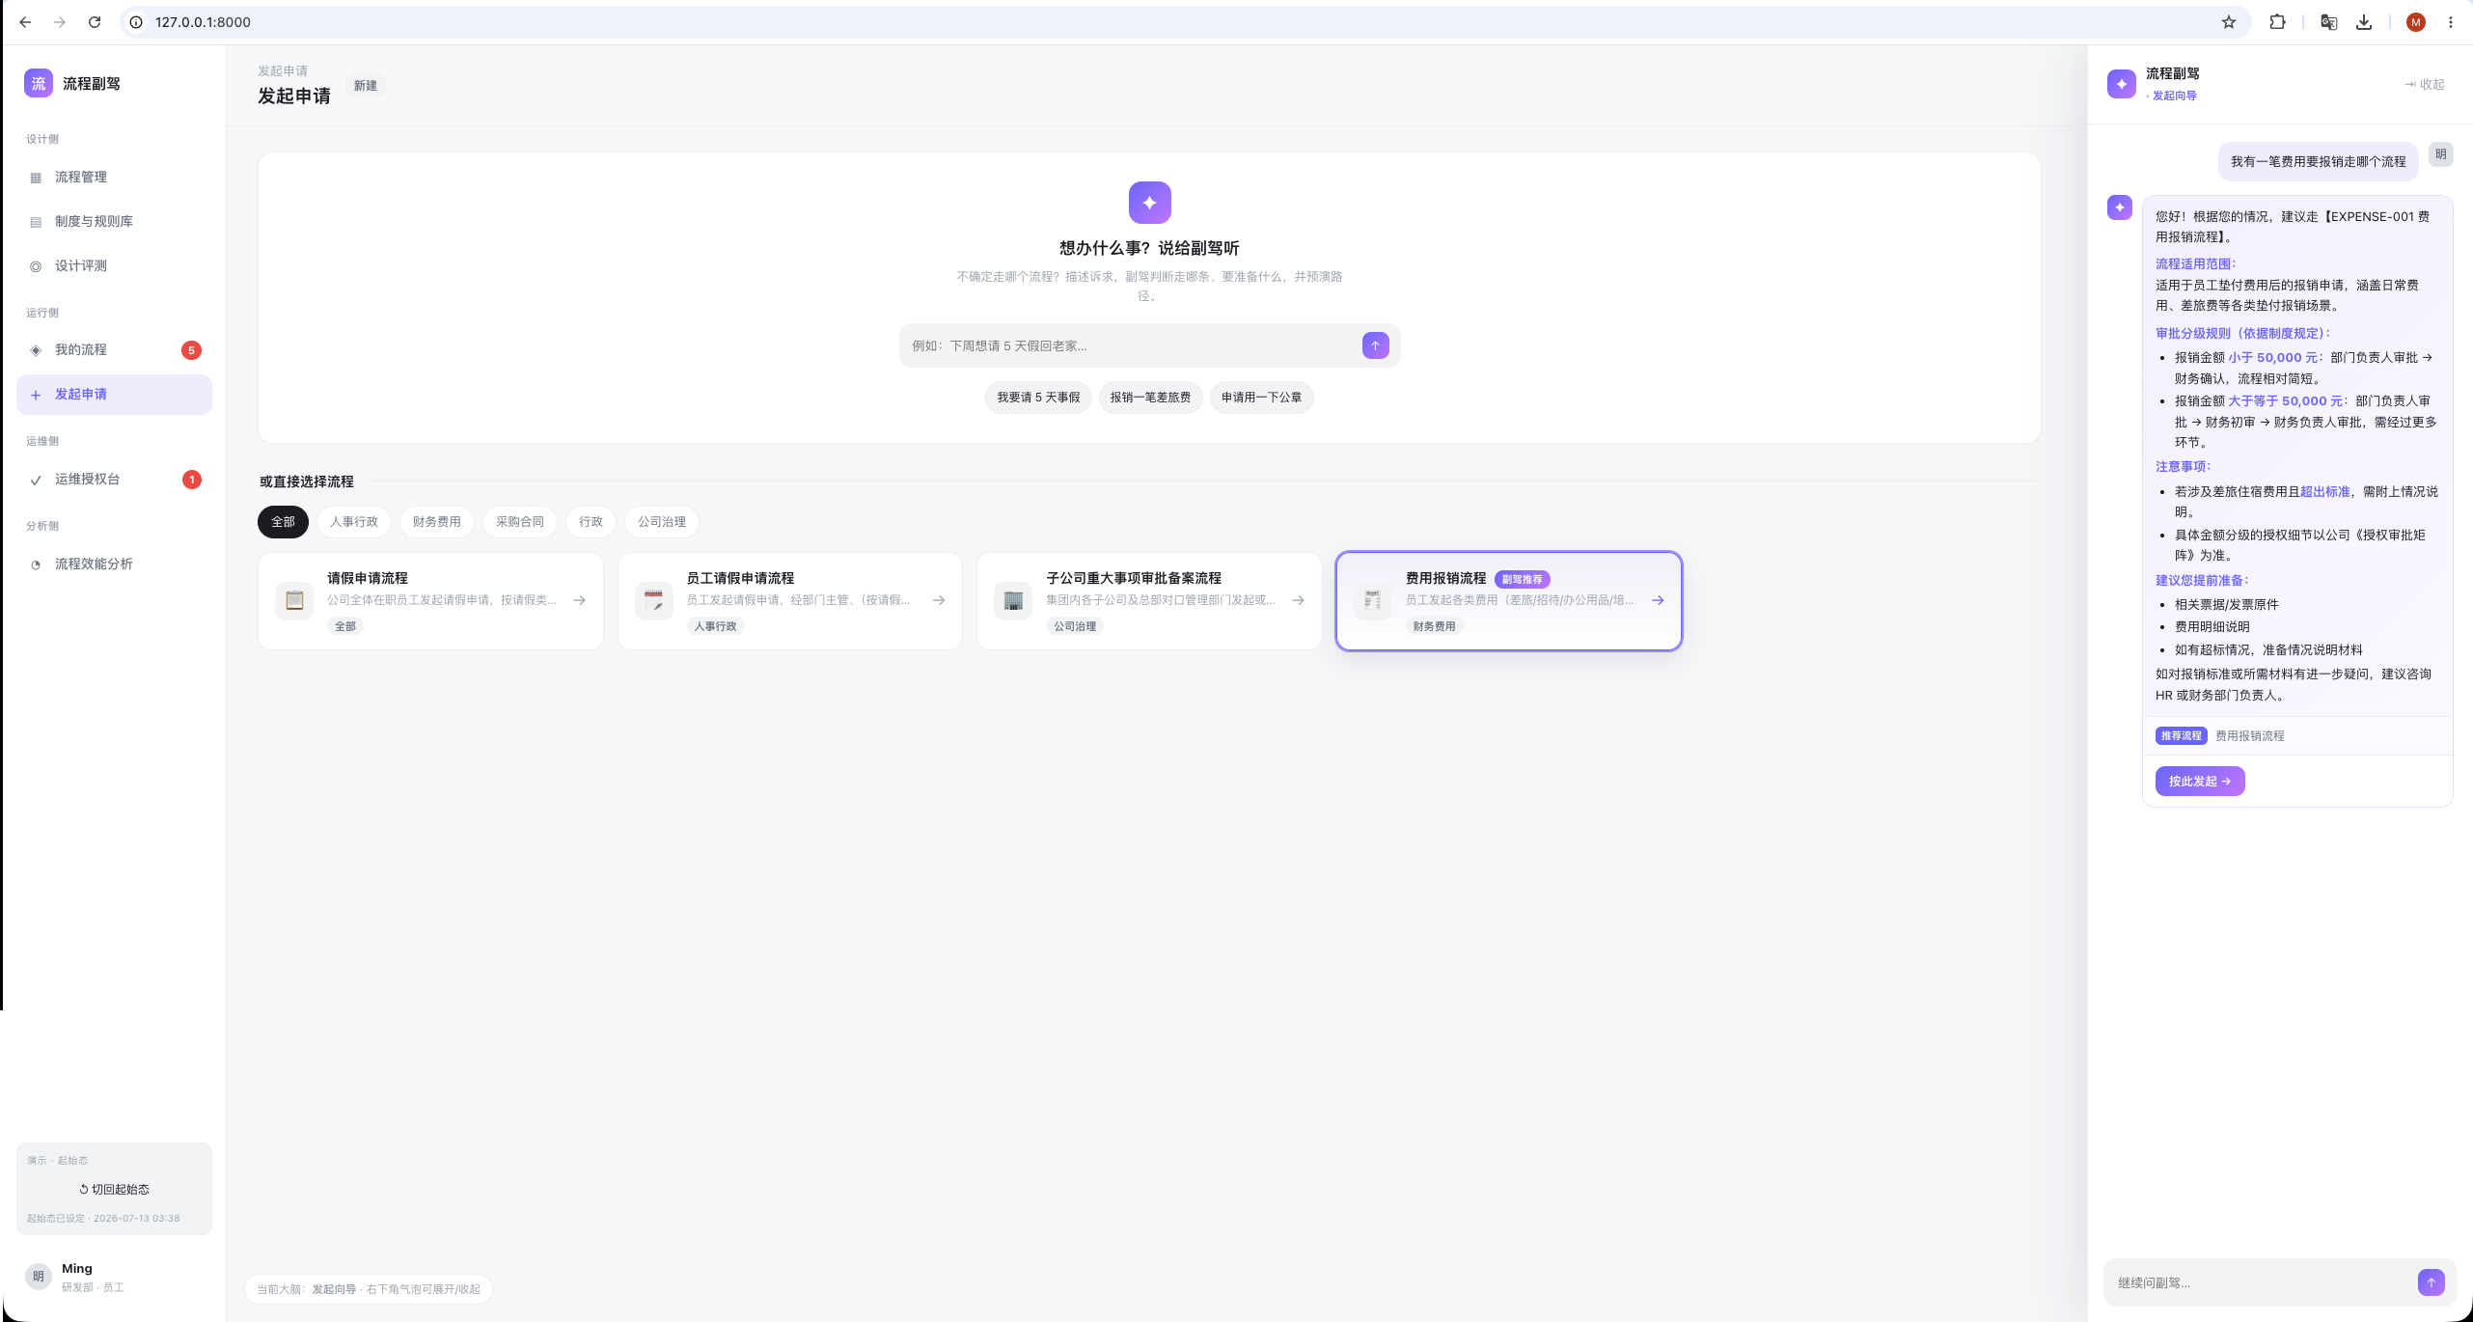Screen dimensions: 2473x1322
Task: Open the browser extensions puzzle icon
Action: [2277, 22]
